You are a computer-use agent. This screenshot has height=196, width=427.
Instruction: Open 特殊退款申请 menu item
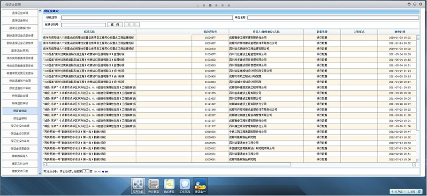coord(20,96)
